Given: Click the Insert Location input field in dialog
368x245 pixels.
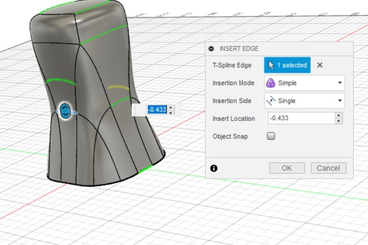Looking at the screenshot, I should [x=301, y=118].
